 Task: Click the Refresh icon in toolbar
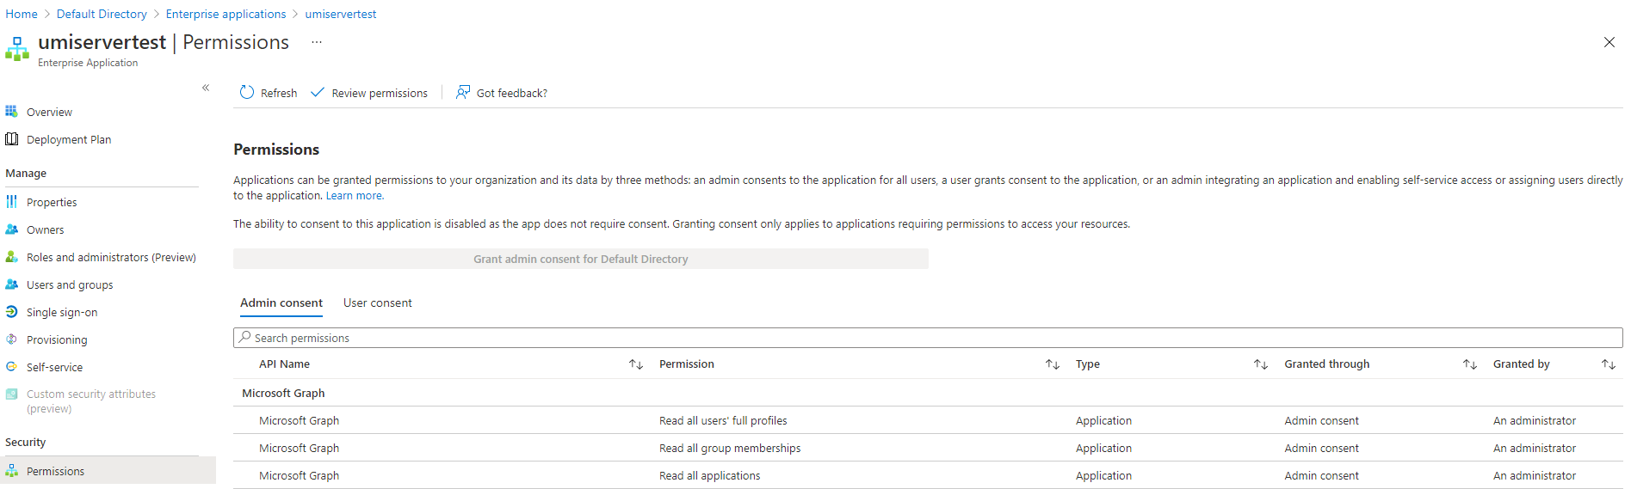(x=247, y=93)
